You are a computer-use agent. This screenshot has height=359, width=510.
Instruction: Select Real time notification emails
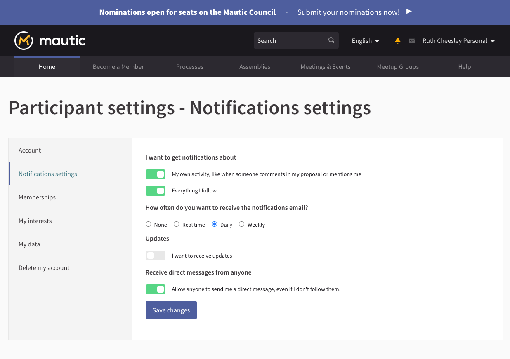[176, 224]
